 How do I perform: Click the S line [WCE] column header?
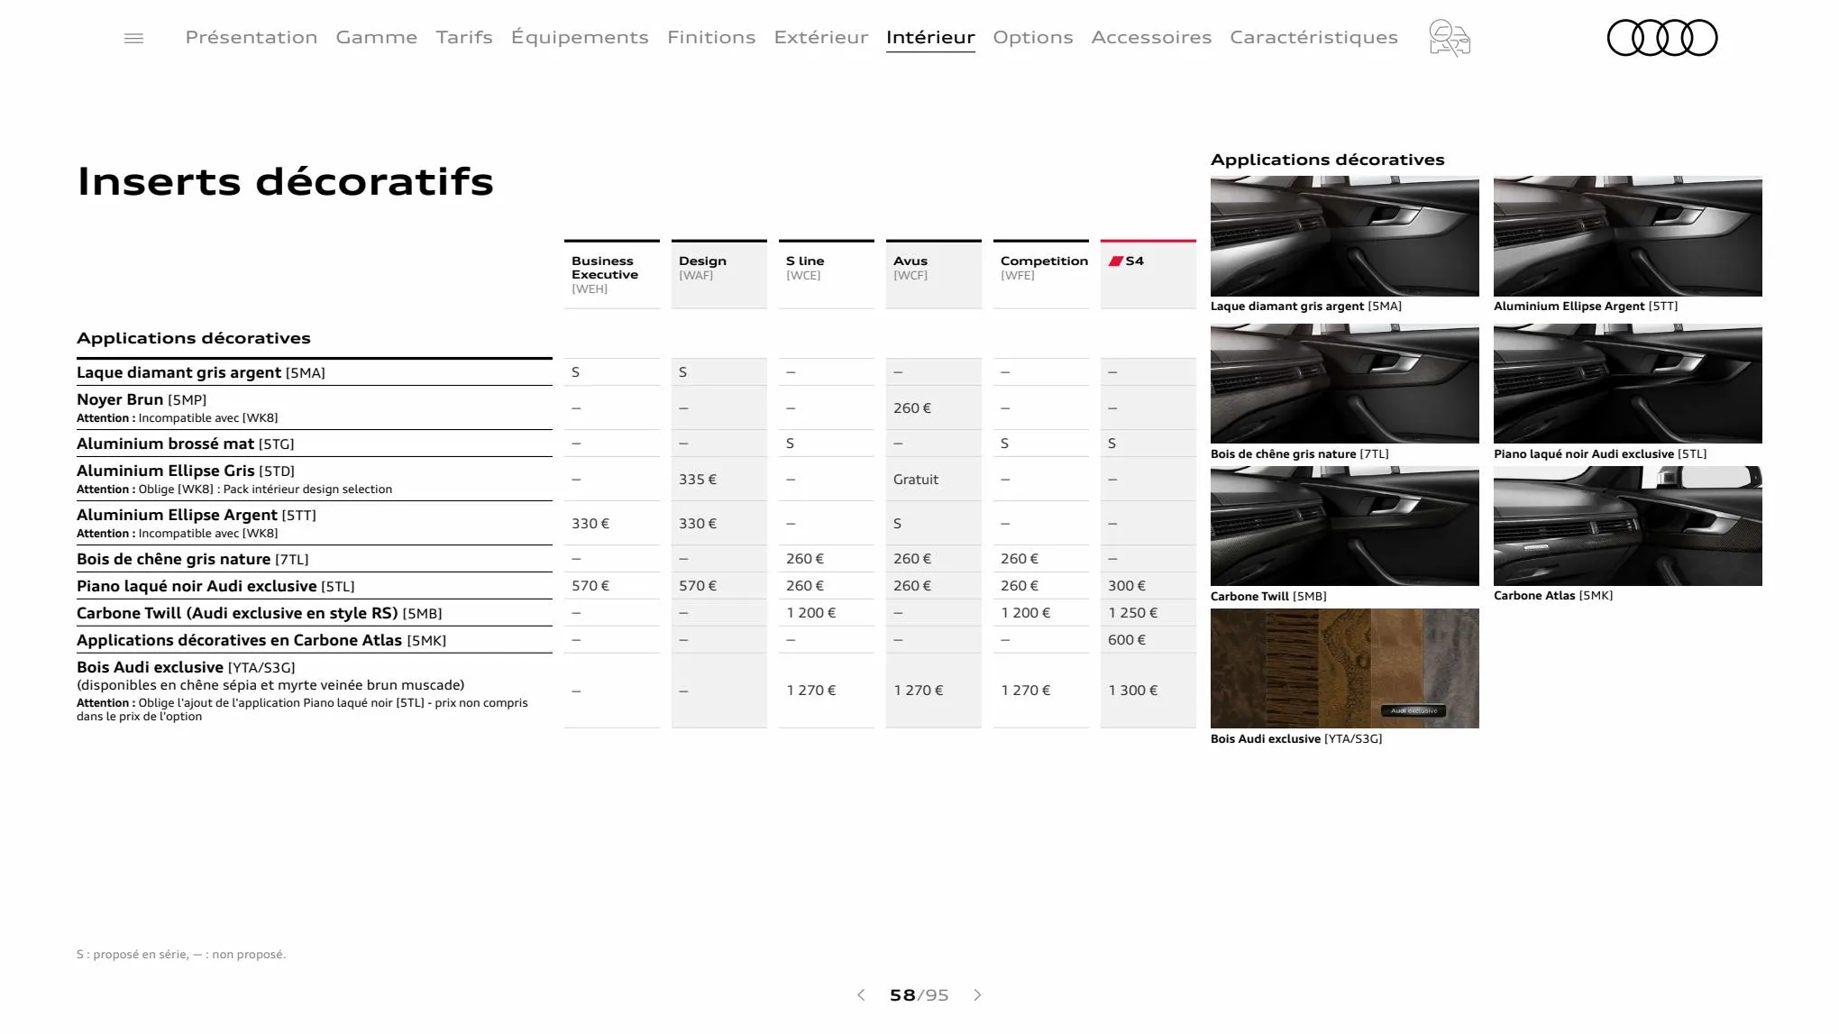(827, 274)
